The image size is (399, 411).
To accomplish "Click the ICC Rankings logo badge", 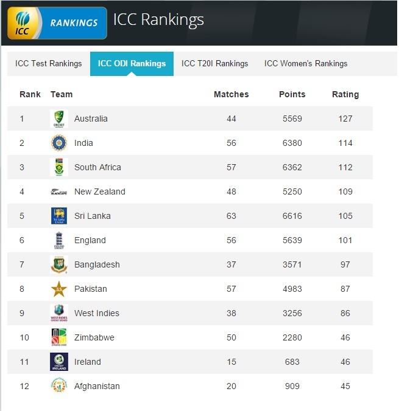I will (x=57, y=23).
